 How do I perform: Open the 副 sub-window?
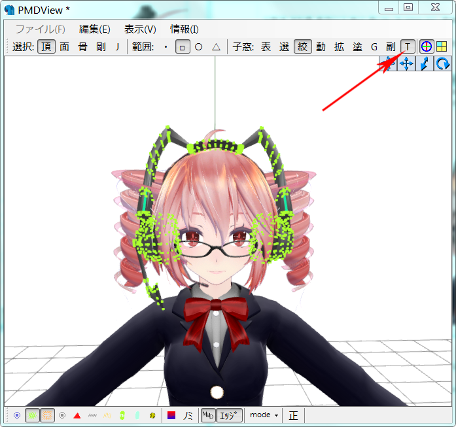click(391, 47)
